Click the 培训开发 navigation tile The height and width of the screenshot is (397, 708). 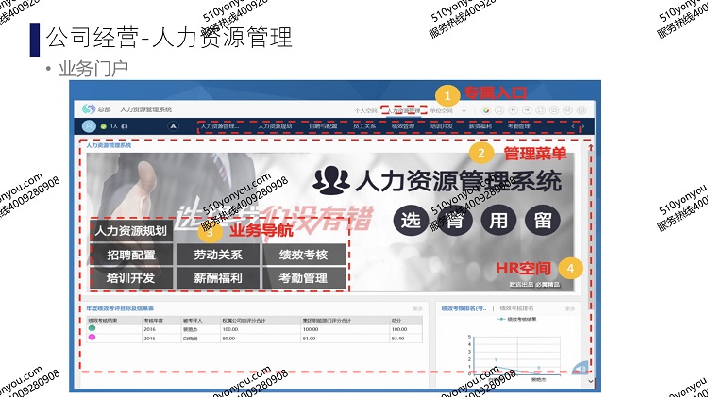click(131, 278)
